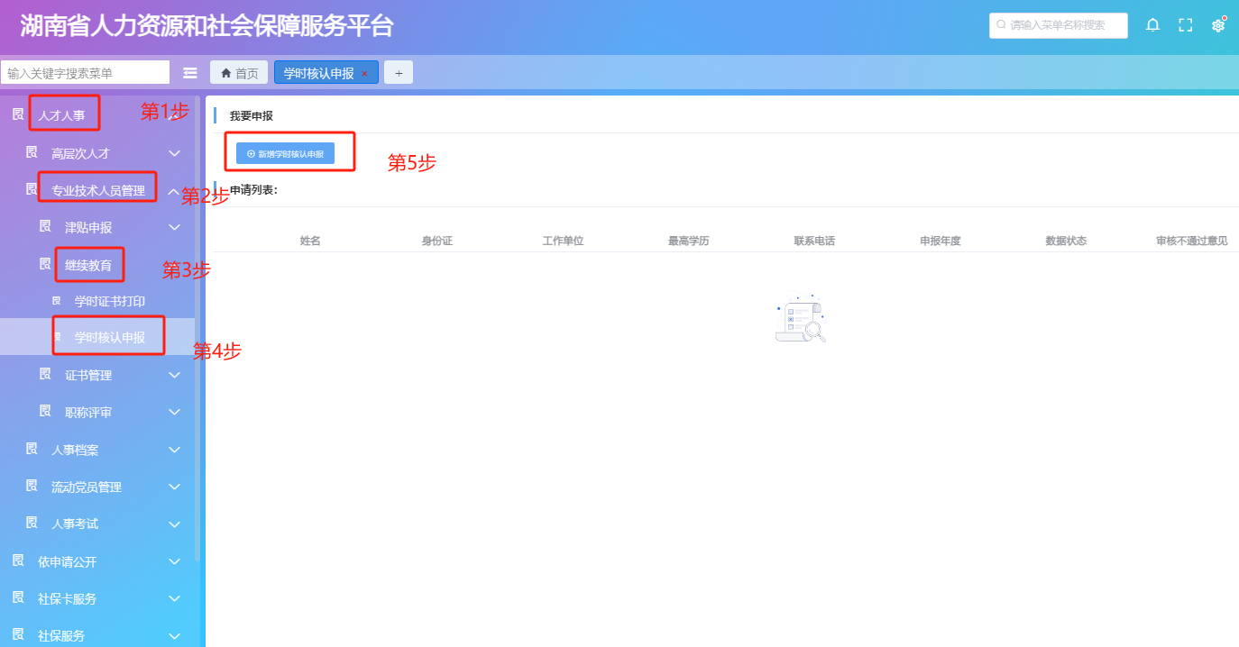This screenshot has height=647, width=1239.
Task: Click the notification bell icon
Action: coord(1152,25)
